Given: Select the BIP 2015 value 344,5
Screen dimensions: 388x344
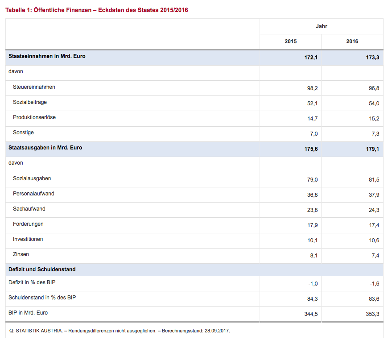Looking at the screenshot, I should point(311,314).
